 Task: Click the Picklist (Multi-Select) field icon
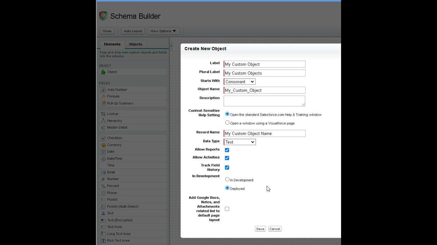coord(103,207)
